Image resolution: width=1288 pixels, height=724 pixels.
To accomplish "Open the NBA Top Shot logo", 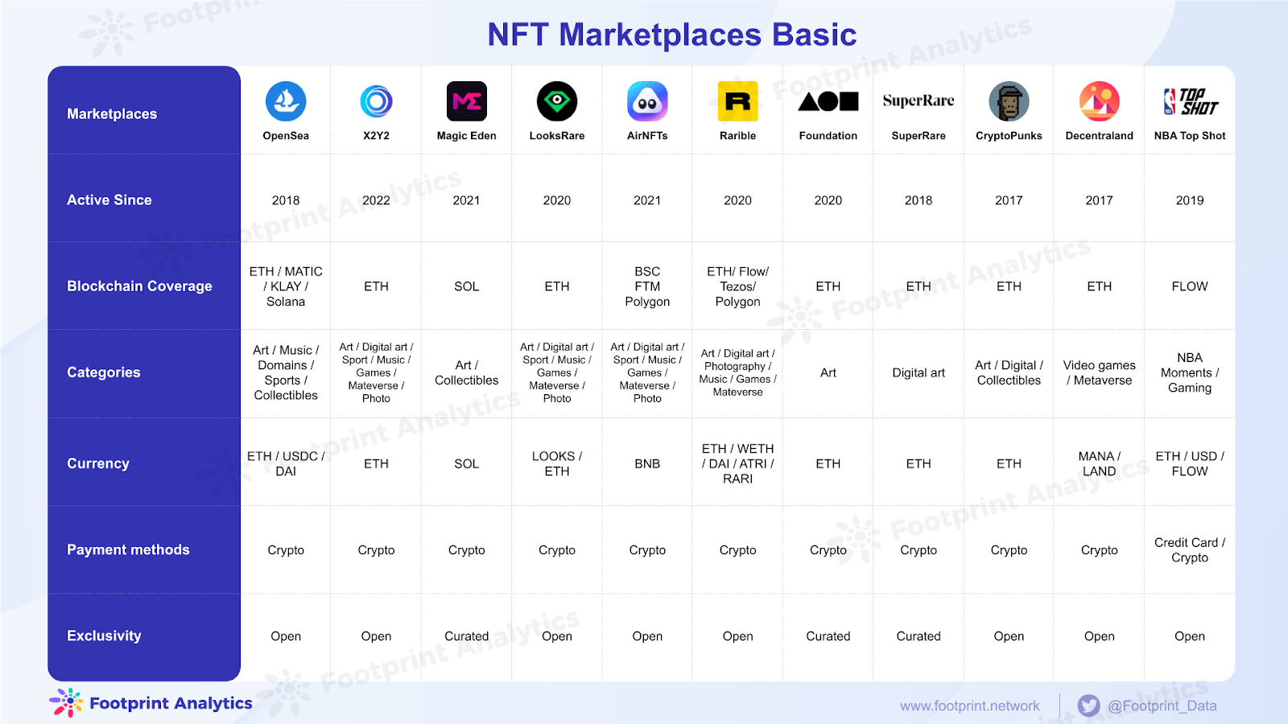I will 1189,101.
